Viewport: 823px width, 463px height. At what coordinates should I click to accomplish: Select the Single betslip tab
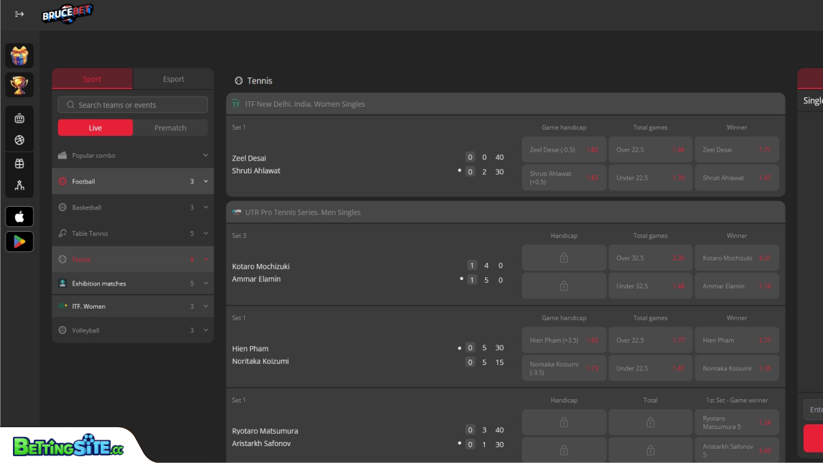pyautogui.click(x=813, y=100)
